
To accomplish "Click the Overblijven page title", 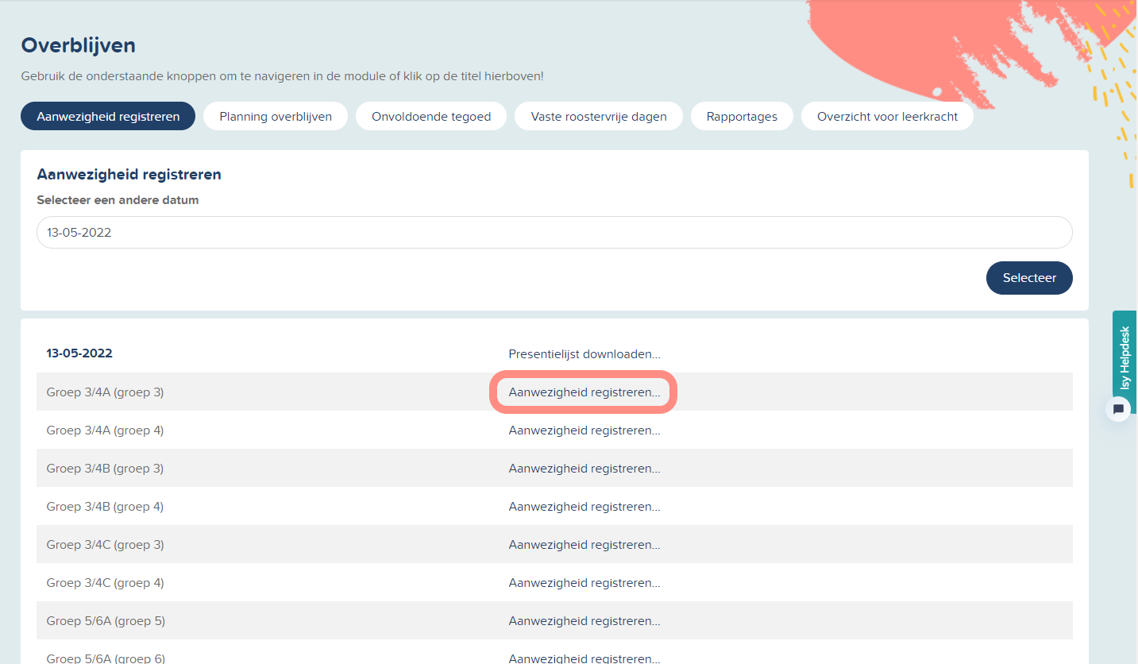I will (x=78, y=45).
